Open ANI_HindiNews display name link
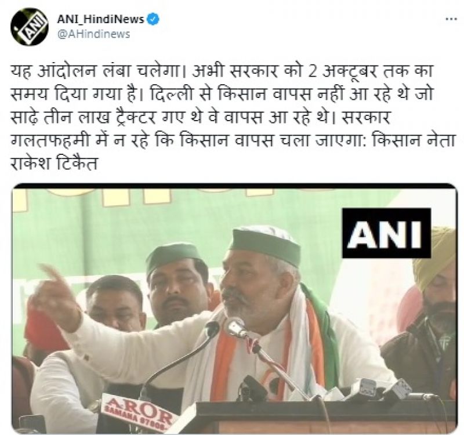The height and width of the screenshot is (435, 464). 100,19
